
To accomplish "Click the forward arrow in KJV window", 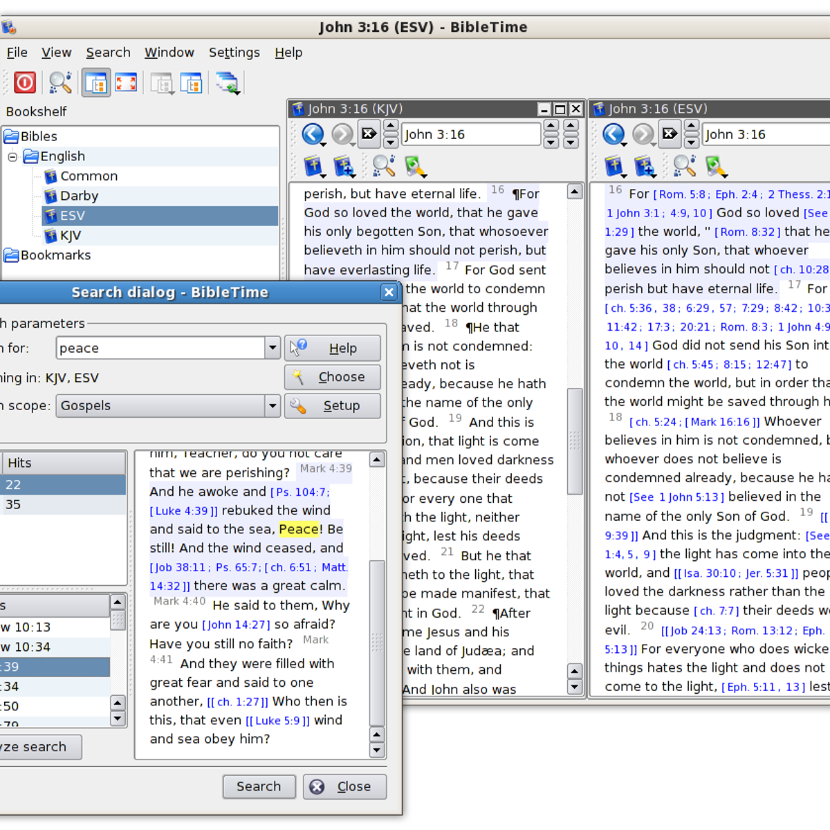I will (342, 134).
